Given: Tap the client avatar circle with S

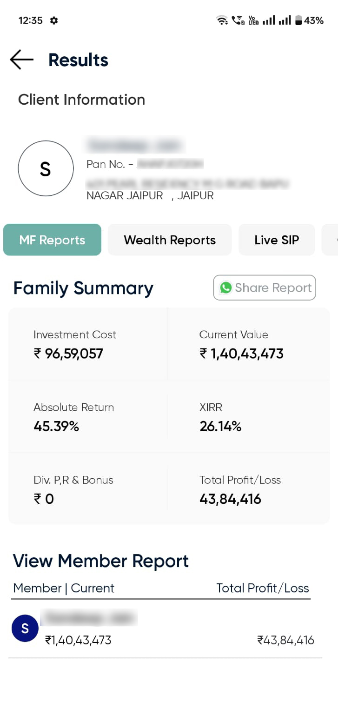Looking at the screenshot, I should [x=46, y=168].
